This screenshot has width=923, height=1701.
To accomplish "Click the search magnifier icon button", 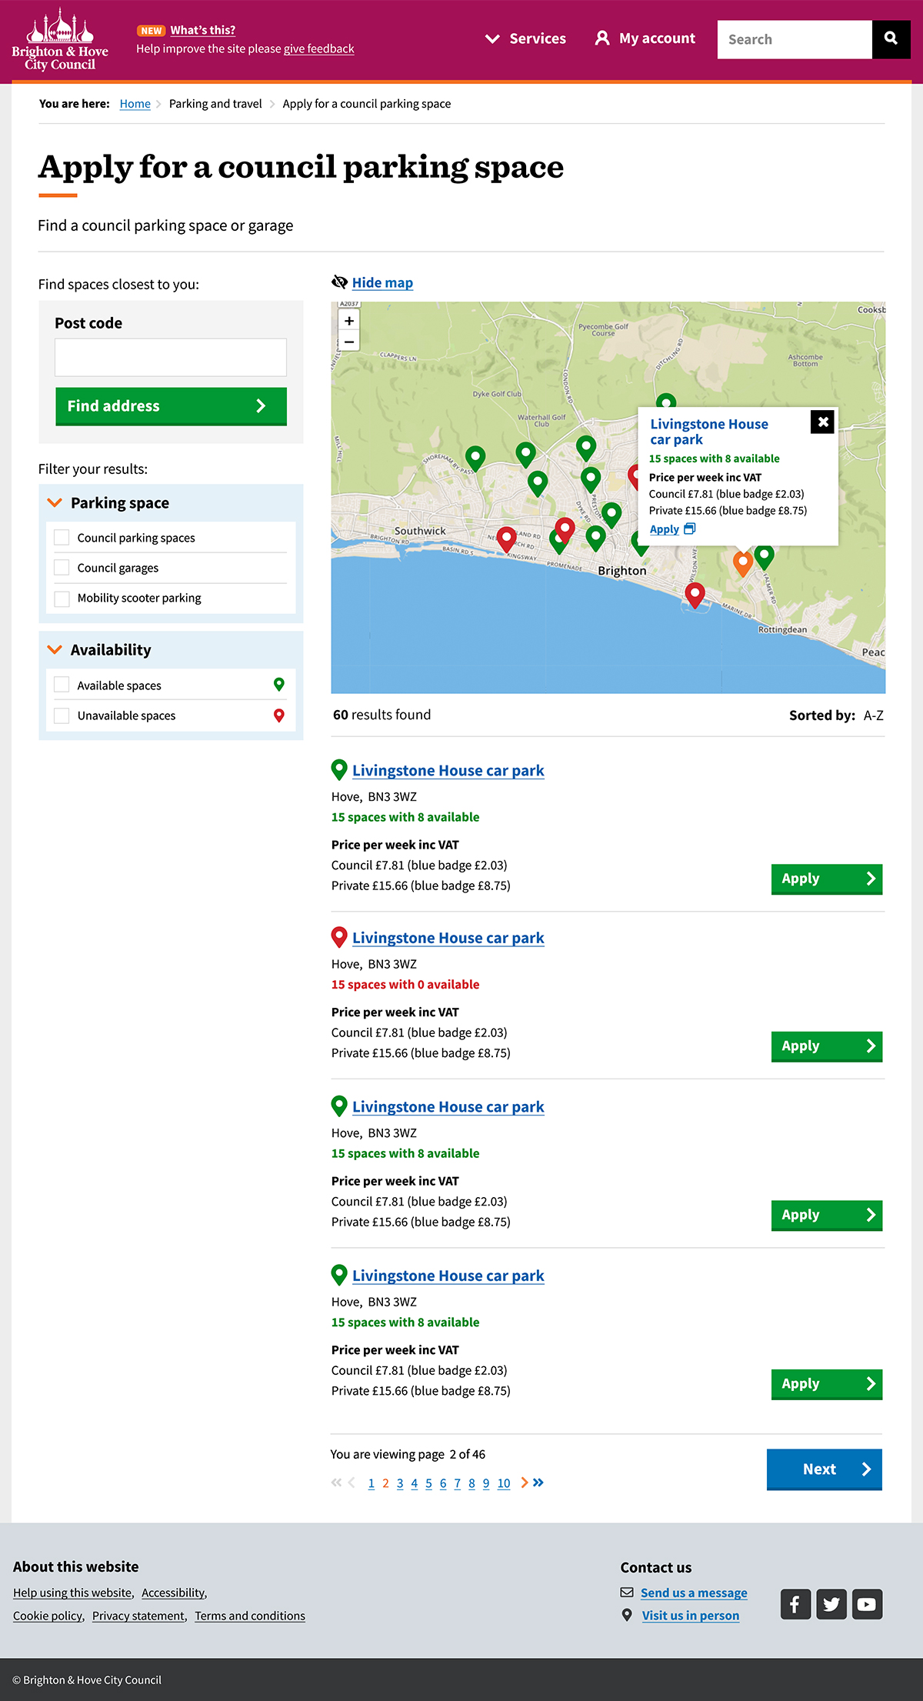I will [891, 38].
